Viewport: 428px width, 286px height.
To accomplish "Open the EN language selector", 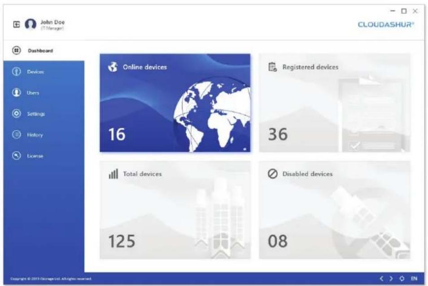I will (x=414, y=279).
